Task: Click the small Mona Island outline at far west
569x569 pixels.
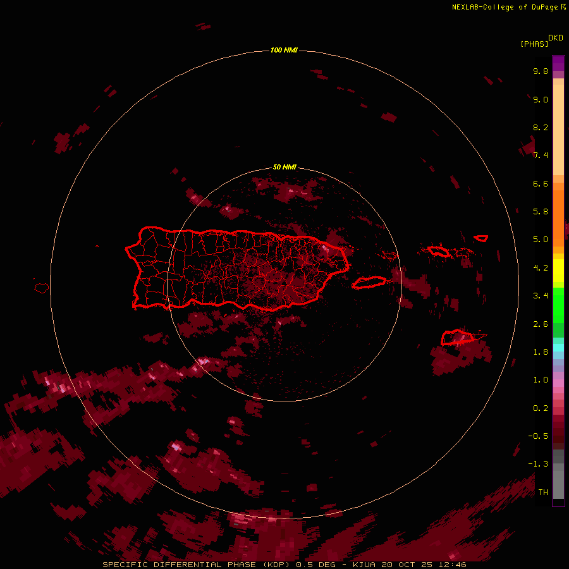Action: click(x=42, y=288)
